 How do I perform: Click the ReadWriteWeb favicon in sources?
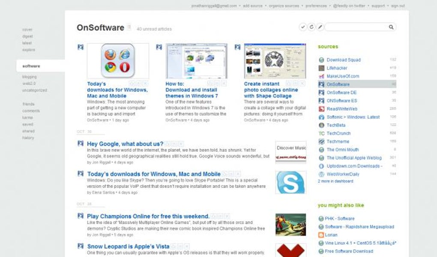[x=321, y=109]
